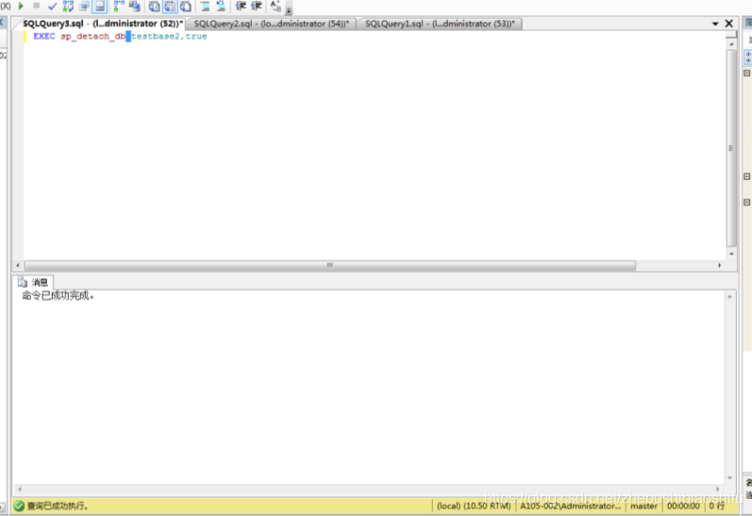Click the Comment out selected lines icon
Screen dimensions: 752x516
coord(205,7)
